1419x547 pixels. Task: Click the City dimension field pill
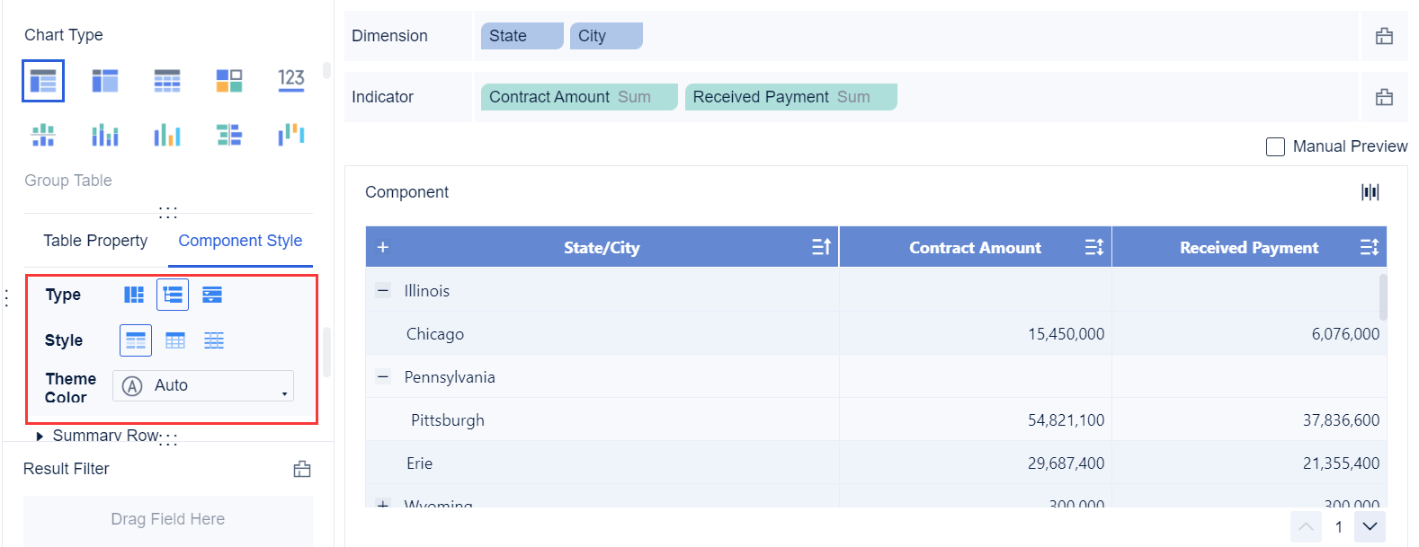point(605,36)
